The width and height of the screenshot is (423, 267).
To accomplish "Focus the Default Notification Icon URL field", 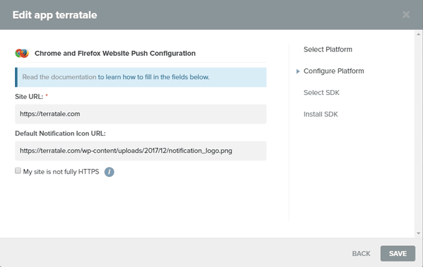I will click(x=141, y=151).
